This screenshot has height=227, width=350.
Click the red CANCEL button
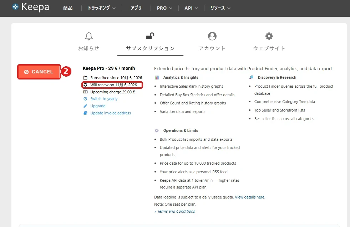point(39,72)
